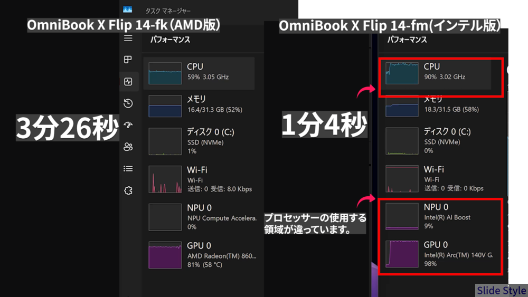Open the Processes page icon in the AMD sidebar

pyautogui.click(x=128, y=60)
